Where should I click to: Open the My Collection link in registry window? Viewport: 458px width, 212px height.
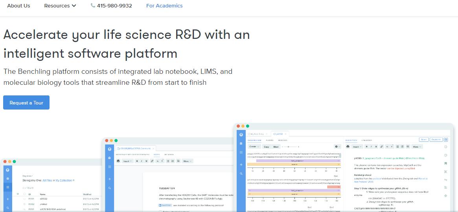click(64, 181)
